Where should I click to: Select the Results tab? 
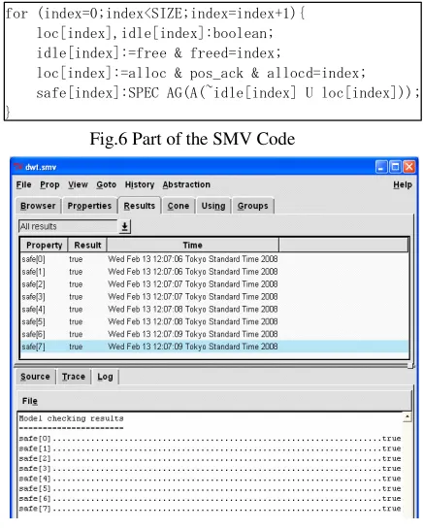tap(139, 206)
